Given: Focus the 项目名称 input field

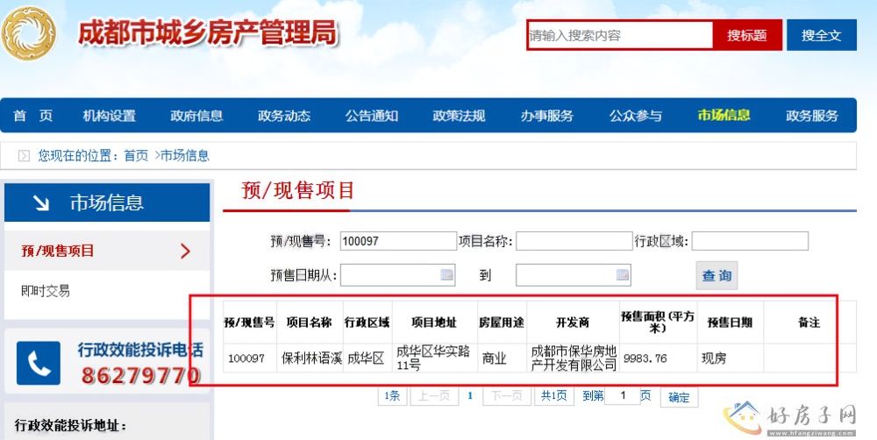Looking at the screenshot, I should point(574,241).
